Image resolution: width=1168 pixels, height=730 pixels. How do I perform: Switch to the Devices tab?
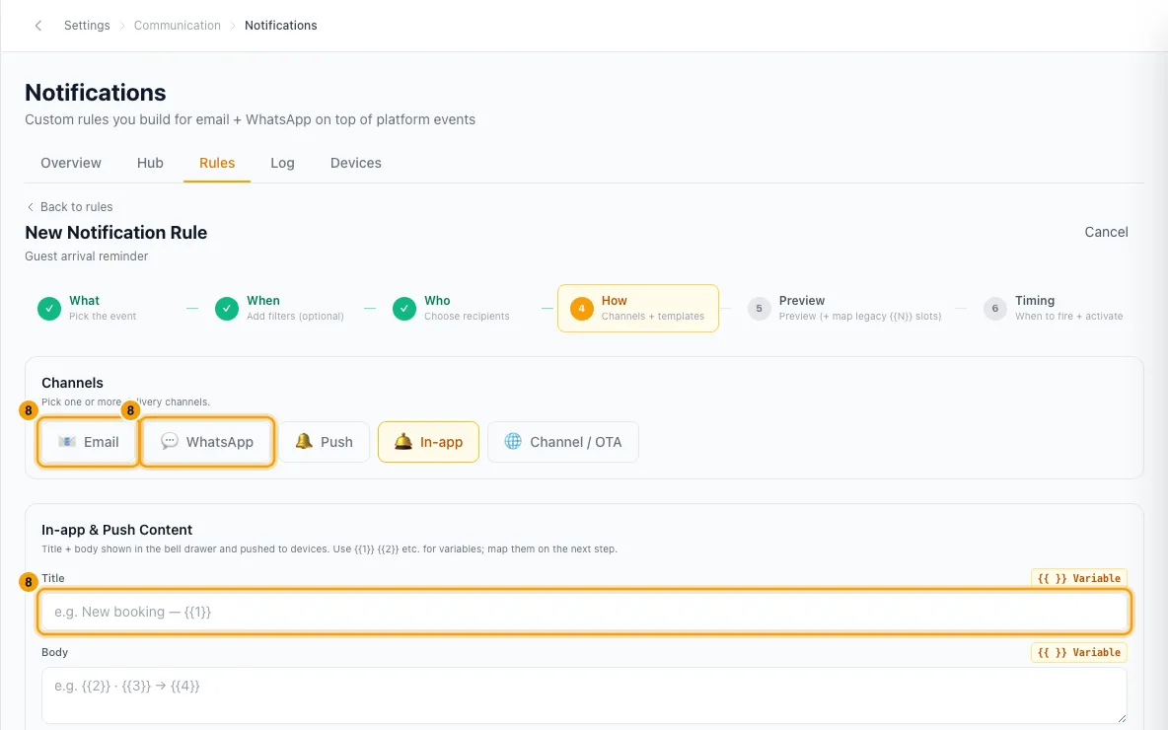coord(355,163)
